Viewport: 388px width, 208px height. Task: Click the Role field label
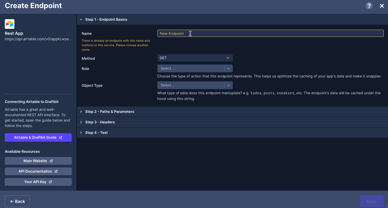click(x=85, y=69)
